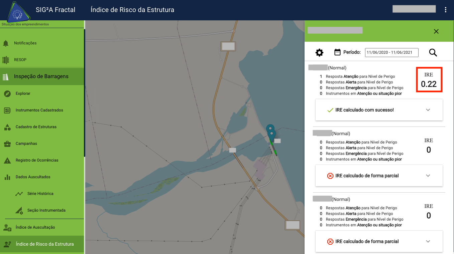
Task: Open Explorar menu item
Action: click(42, 93)
